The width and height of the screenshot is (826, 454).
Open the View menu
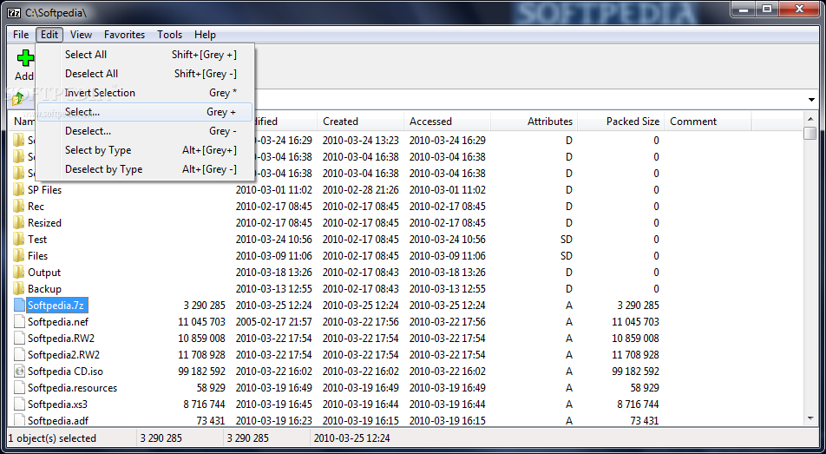point(82,35)
